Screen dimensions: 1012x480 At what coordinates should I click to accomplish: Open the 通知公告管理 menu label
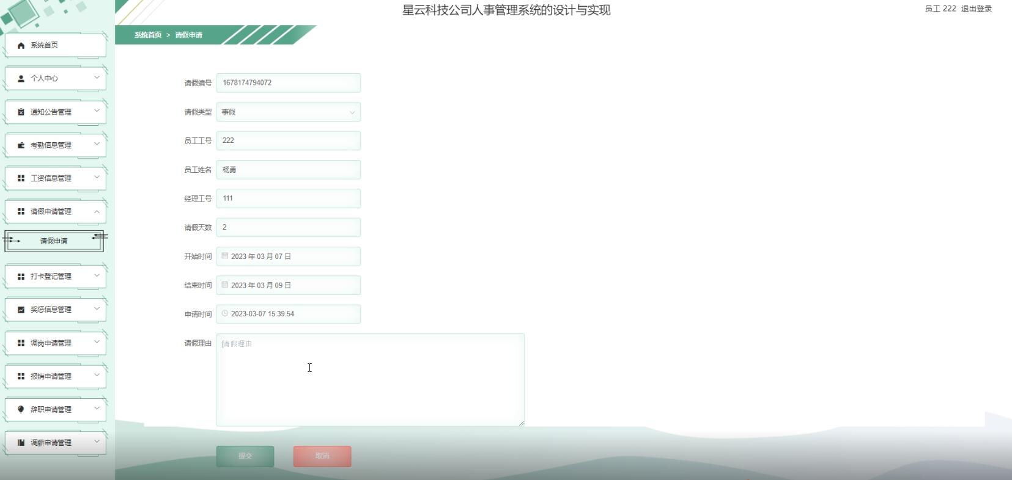coord(51,112)
